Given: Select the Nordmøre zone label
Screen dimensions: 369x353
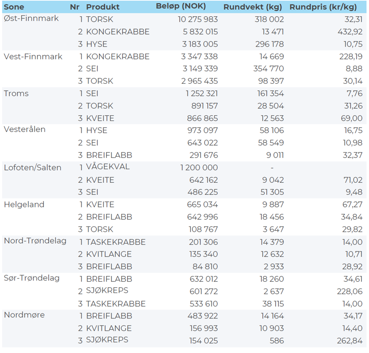Looking at the screenshot, I should [x=24, y=315].
